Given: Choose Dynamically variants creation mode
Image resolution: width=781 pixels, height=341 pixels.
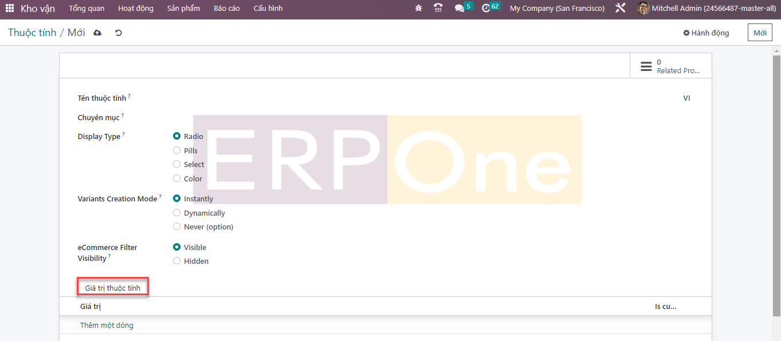Looking at the screenshot, I should pos(177,213).
